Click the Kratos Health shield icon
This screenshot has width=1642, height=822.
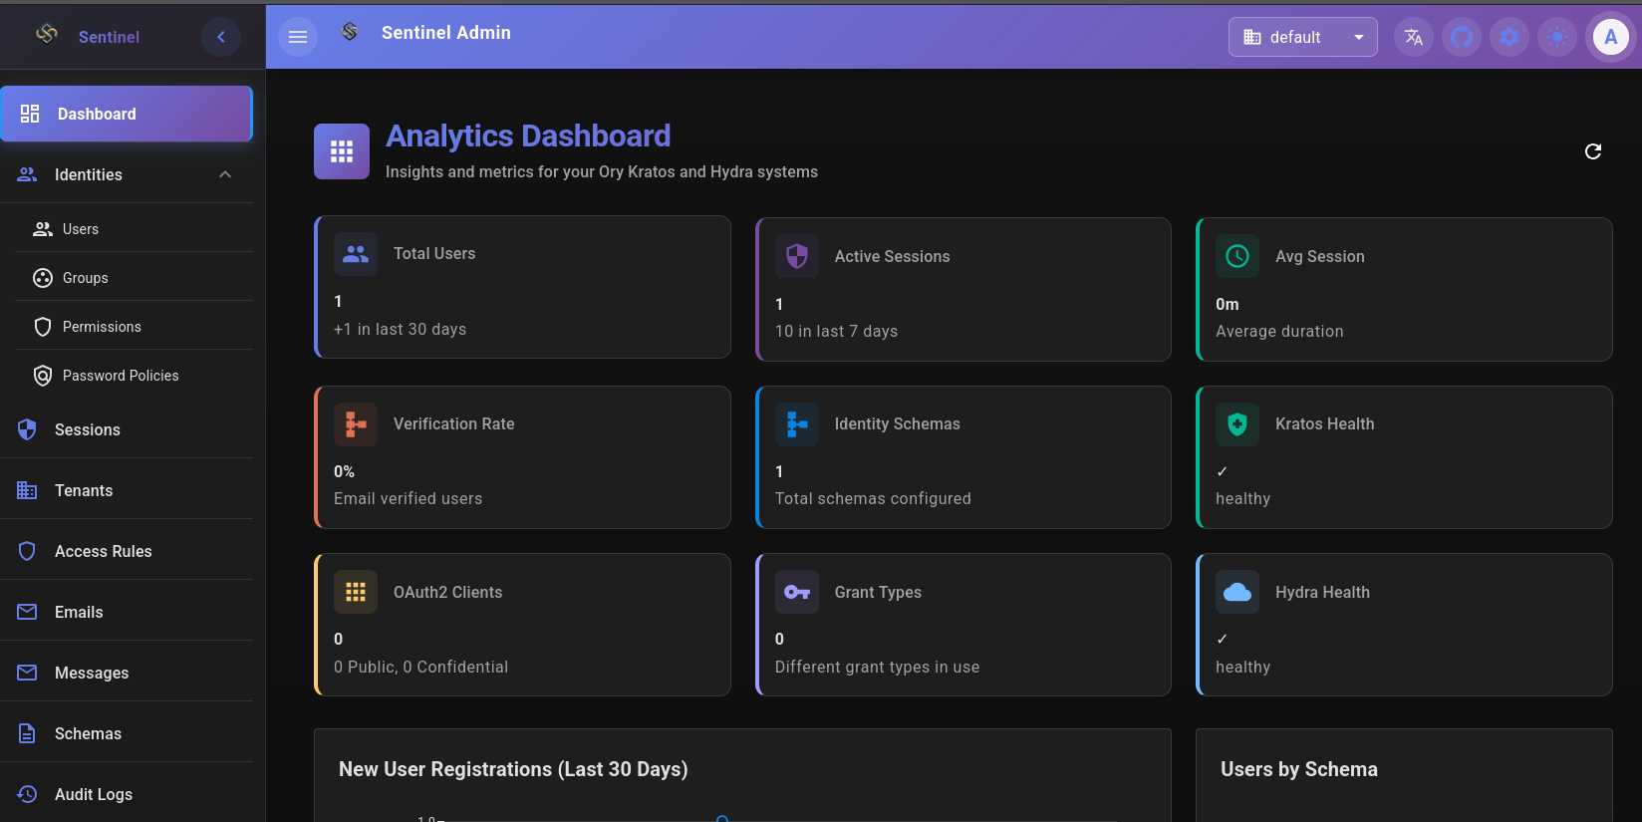pos(1237,424)
